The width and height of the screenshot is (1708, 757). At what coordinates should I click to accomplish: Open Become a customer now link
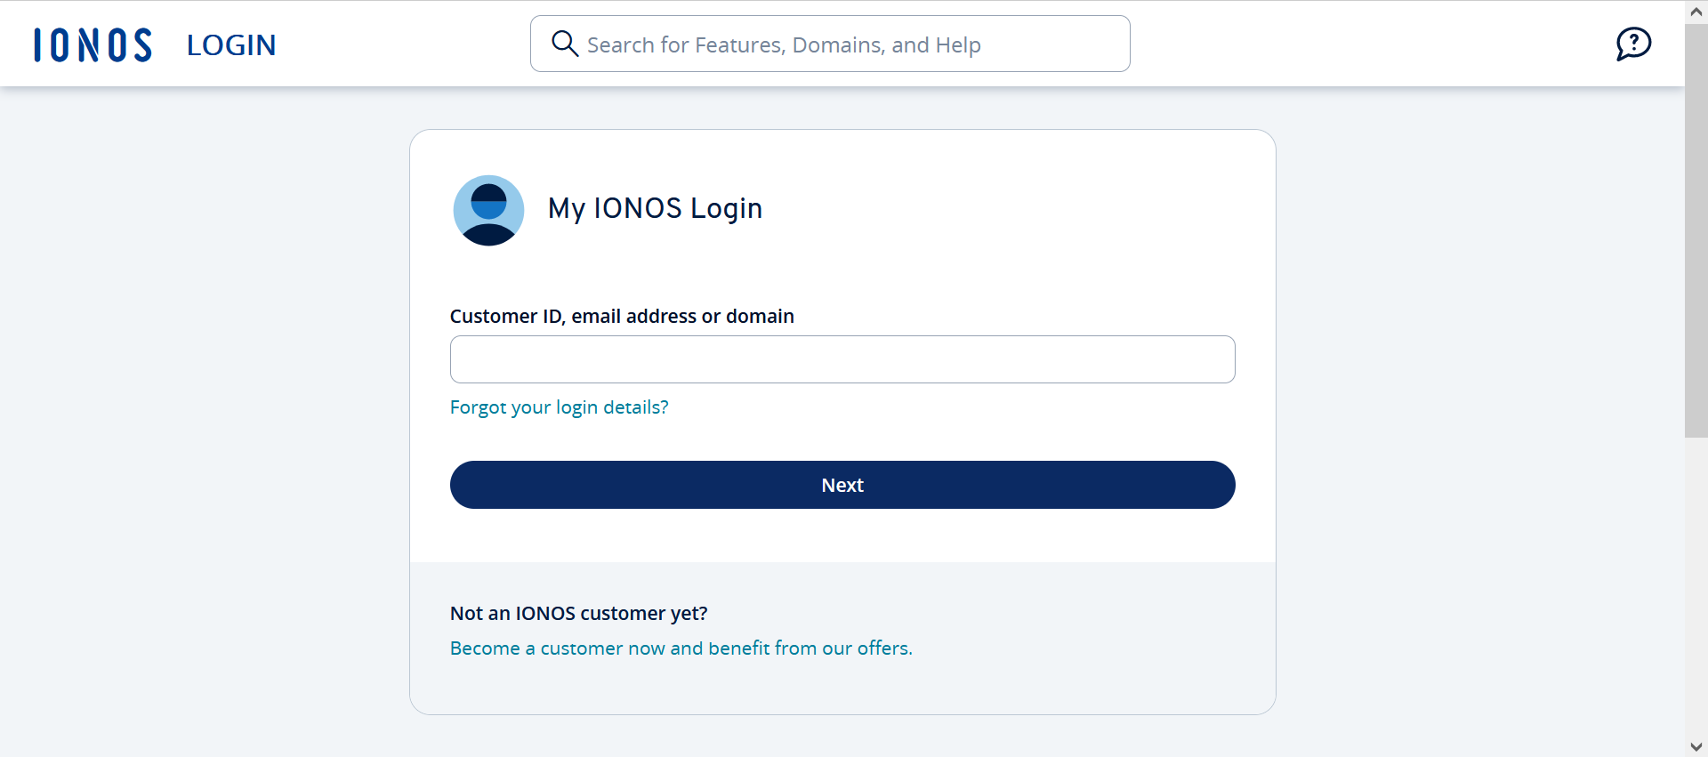681,648
